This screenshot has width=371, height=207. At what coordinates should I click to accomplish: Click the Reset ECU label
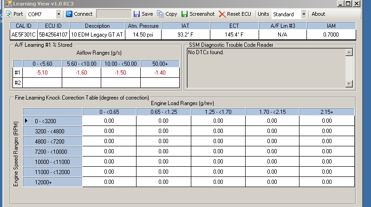click(x=239, y=14)
